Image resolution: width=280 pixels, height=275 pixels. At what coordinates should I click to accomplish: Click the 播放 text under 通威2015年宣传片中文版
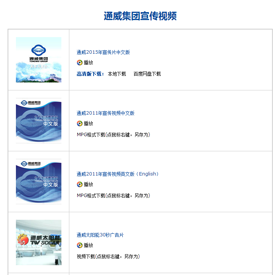pos(88,63)
